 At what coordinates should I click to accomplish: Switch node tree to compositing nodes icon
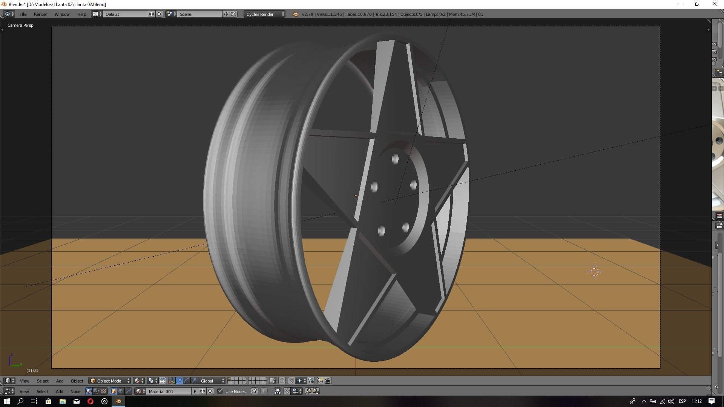point(96,391)
